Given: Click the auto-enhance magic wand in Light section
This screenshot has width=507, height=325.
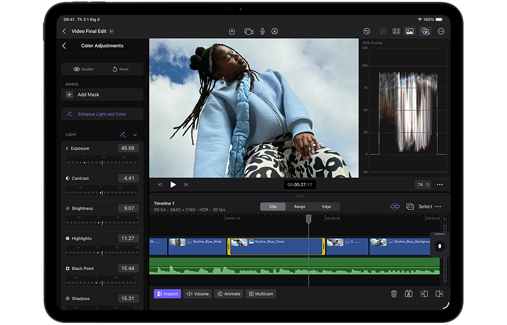Looking at the screenshot, I should pyautogui.click(x=122, y=135).
